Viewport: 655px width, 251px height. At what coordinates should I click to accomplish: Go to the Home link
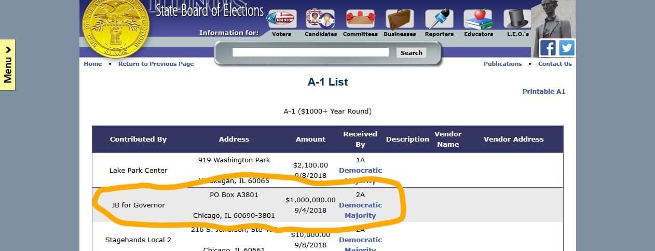coord(93,64)
